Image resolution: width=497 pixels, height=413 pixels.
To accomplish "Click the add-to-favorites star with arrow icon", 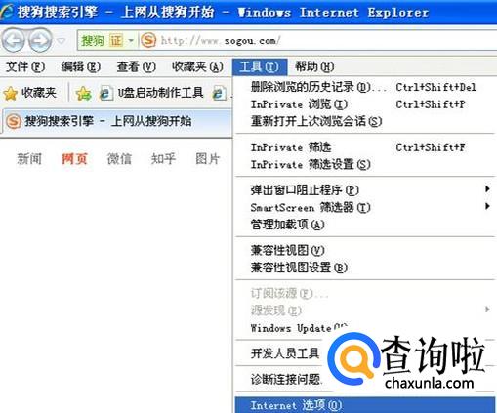I will point(83,94).
